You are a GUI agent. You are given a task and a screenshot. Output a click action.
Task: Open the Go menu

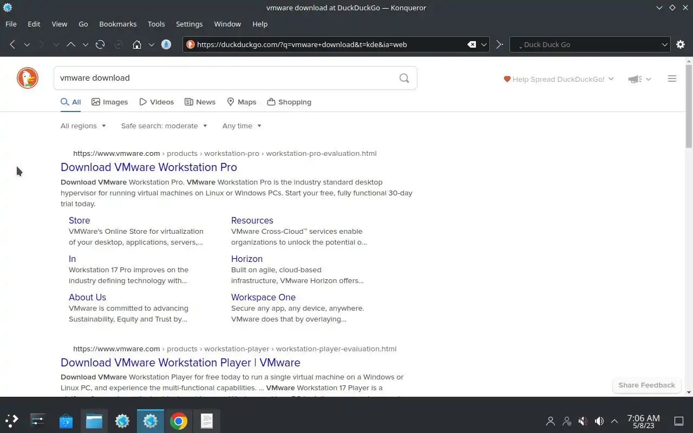click(83, 24)
